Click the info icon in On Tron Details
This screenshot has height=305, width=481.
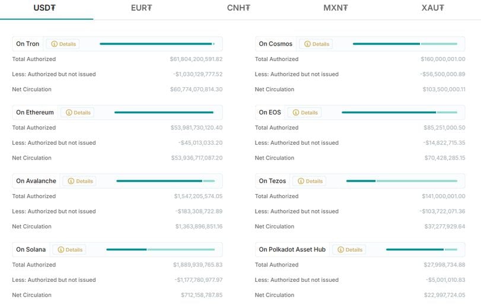tap(55, 44)
